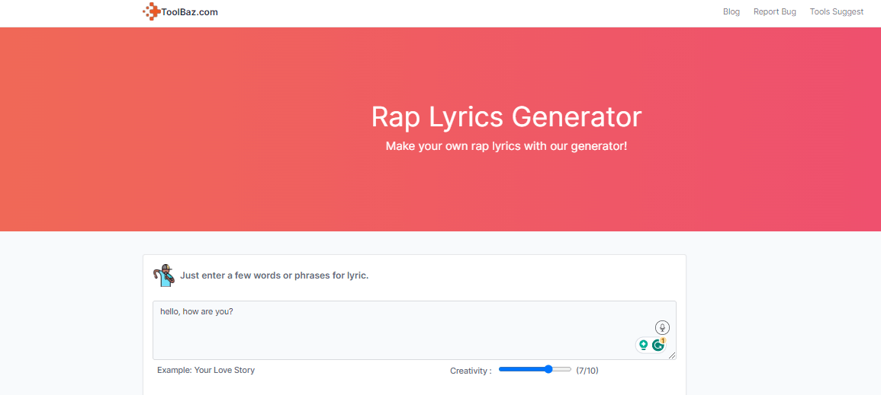The image size is (881, 395).
Task: Click the Rap Lyrics Generator heading
Action: tap(506, 117)
